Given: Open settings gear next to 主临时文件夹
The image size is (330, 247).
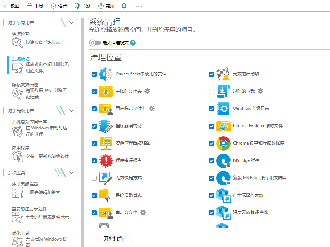Looking at the screenshot, I should click(147, 91).
